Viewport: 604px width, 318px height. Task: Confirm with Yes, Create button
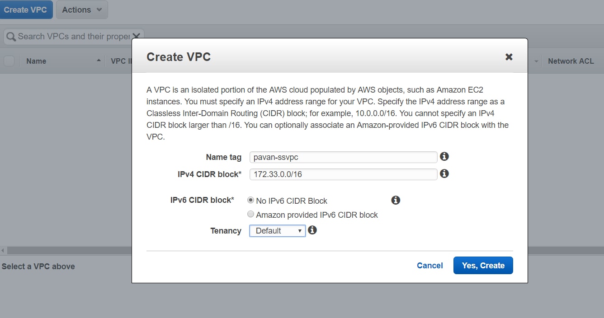(483, 266)
